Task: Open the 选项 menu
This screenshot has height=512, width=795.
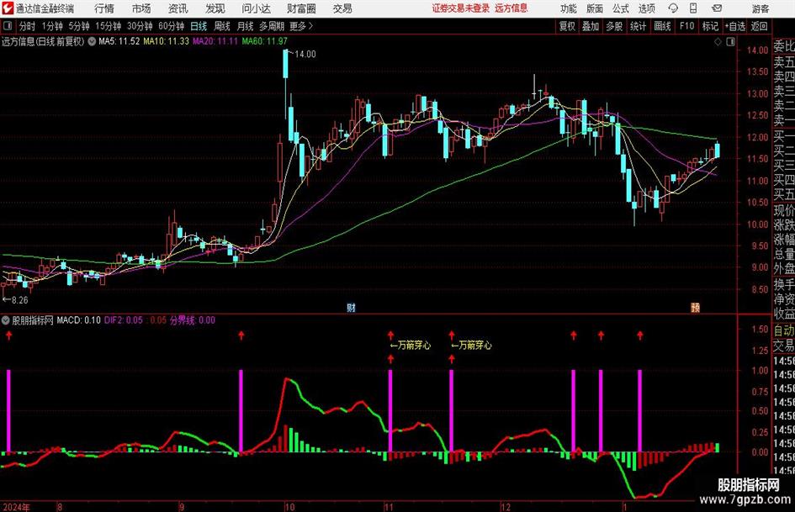Action: pos(646,8)
